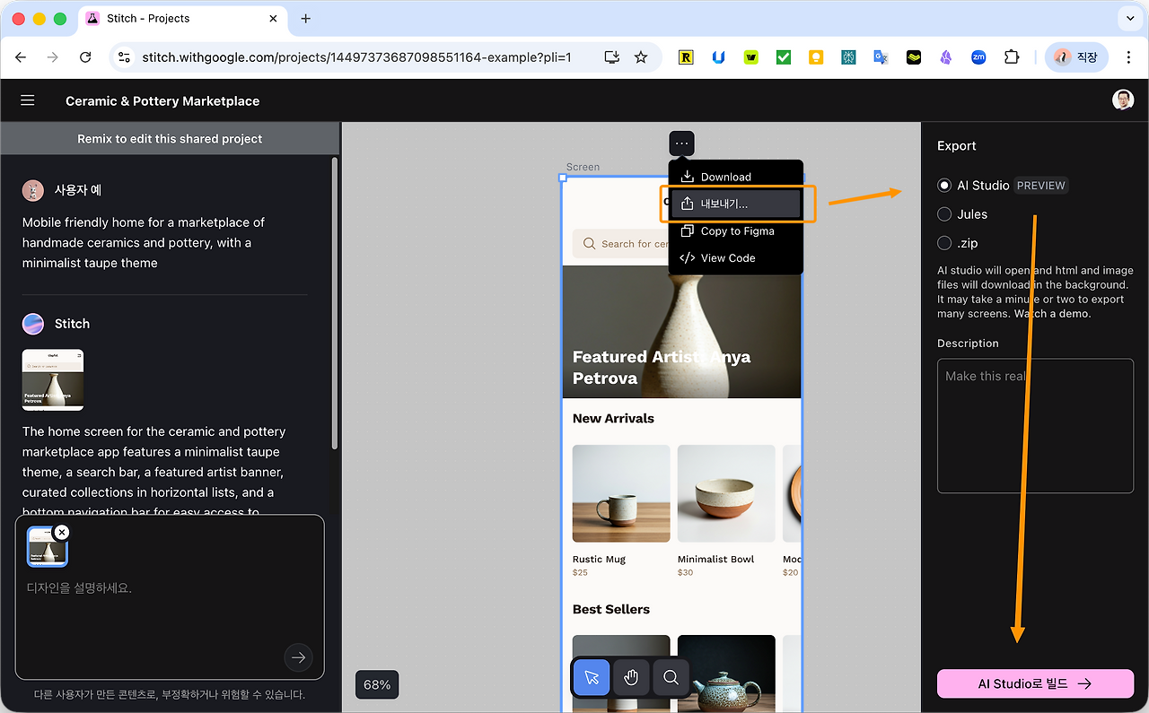Click the teapot Best Sellers image
1149x713 pixels.
coord(726,674)
